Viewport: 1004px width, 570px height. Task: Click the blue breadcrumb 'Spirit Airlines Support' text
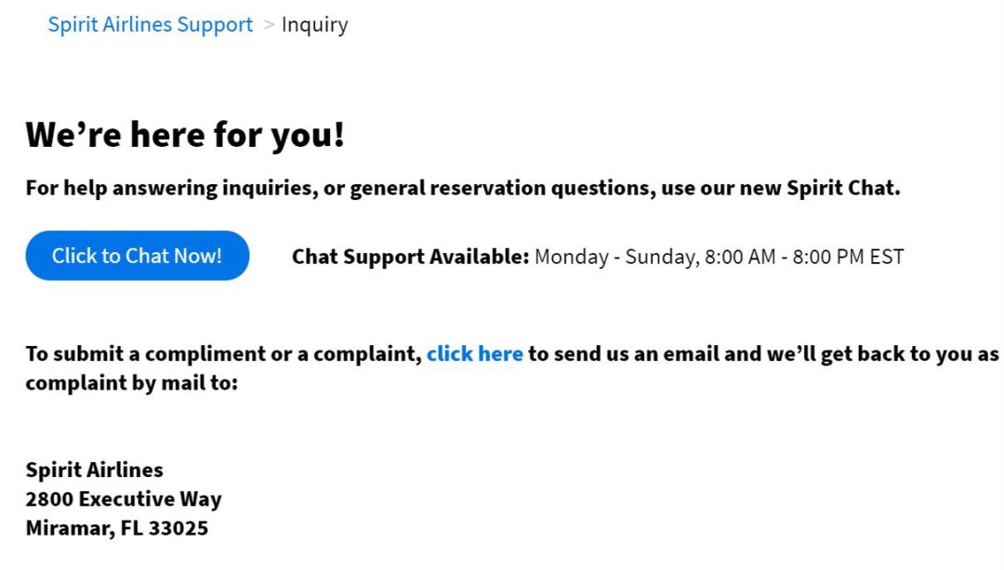pyautogui.click(x=150, y=24)
